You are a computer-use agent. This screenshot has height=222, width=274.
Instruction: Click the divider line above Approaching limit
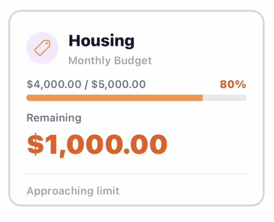136,174
